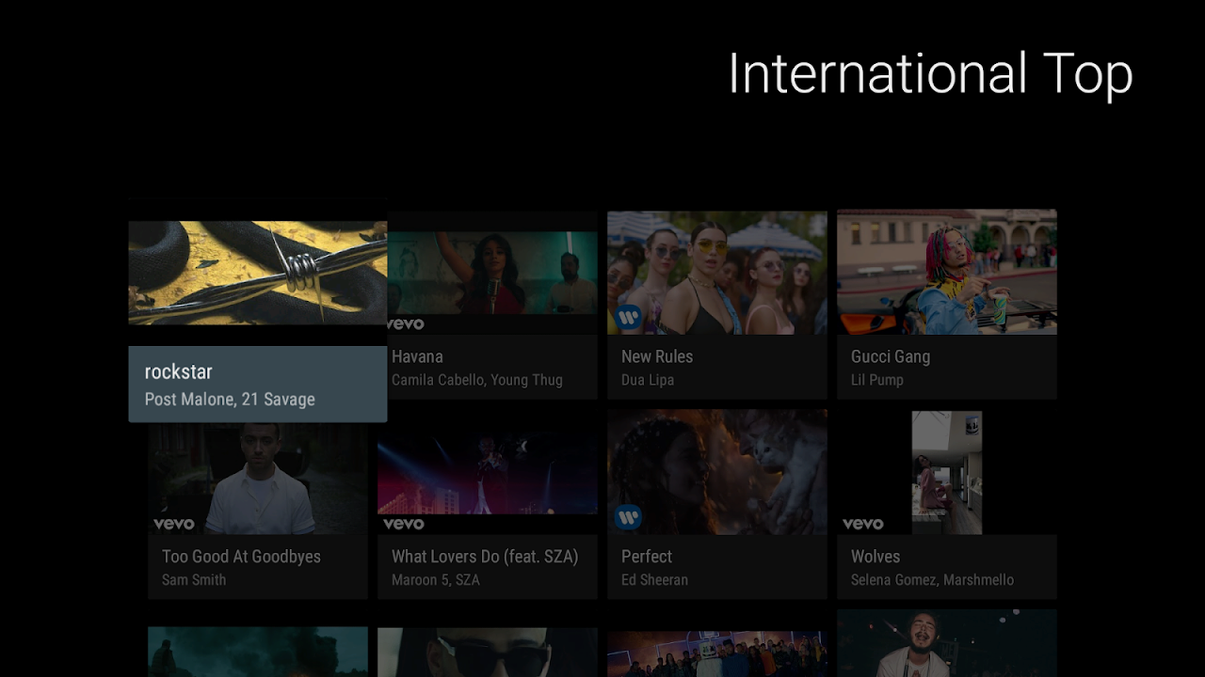Select the highlighted rockstar title card
The image size is (1205, 677).
pyautogui.click(x=257, y=384)
